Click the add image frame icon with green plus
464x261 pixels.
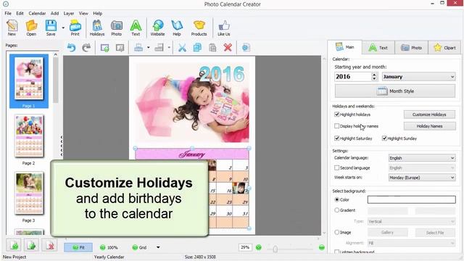pyautogui.click(x=104, y=48)
